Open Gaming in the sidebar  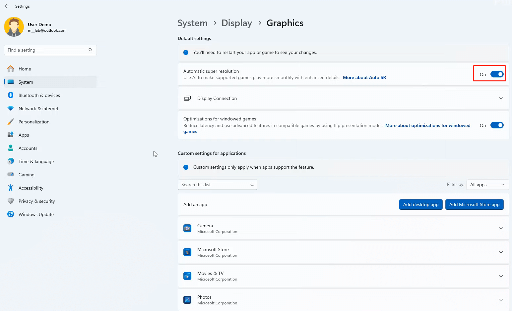click(x=27, y=175)
